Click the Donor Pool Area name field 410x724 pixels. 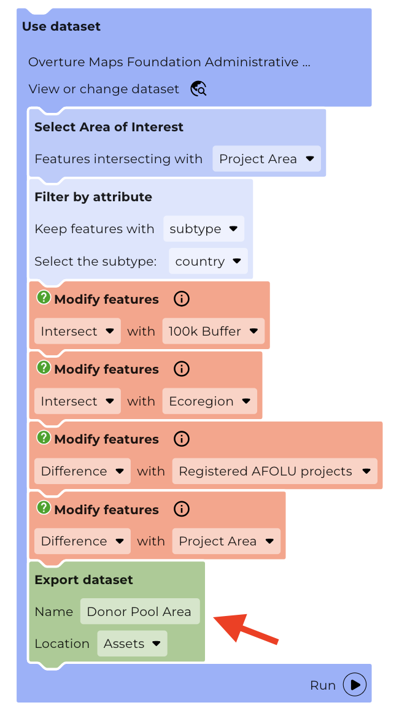(140, 612)
